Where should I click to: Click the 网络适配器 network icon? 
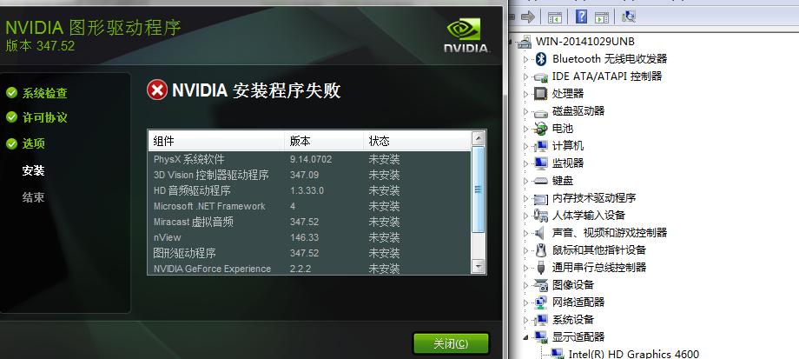click(540, 302)
